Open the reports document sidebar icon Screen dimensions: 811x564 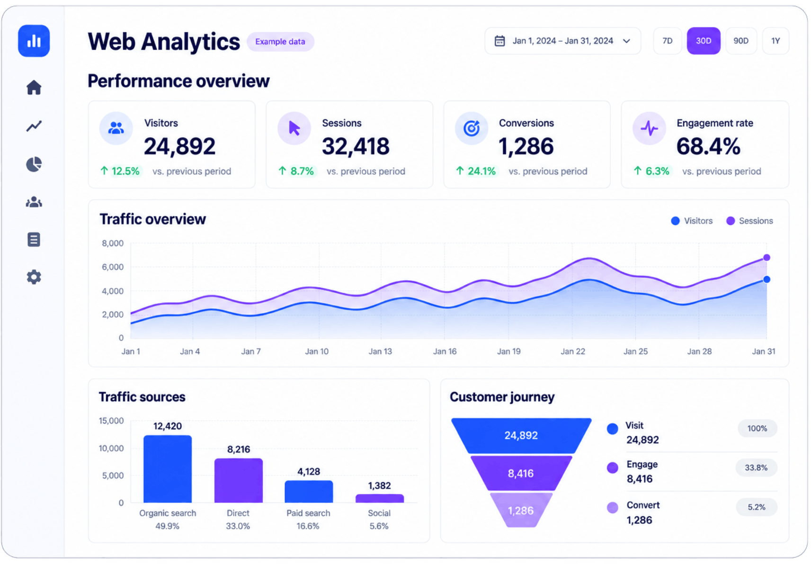(x=34, y=240)
